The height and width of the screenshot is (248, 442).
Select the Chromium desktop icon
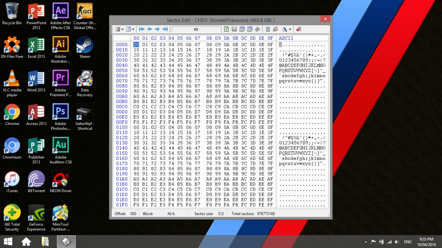click(12, 148)
